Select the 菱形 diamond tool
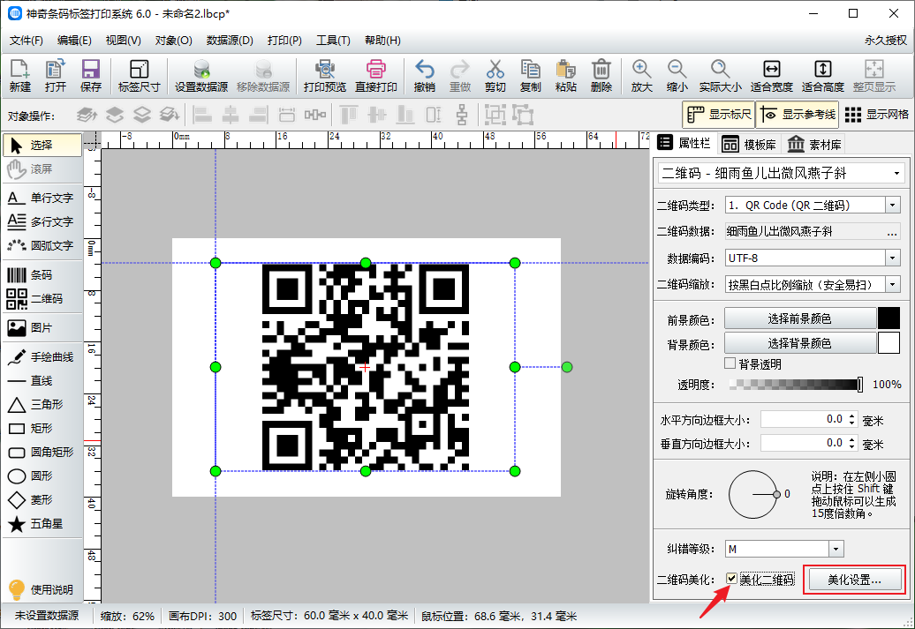The width and height of the screenshot is (915, 629). pos(42,500)
